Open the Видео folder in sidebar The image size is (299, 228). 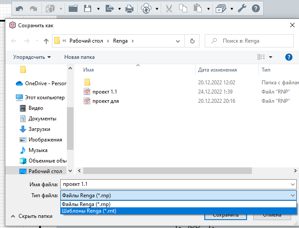[31, 108]
